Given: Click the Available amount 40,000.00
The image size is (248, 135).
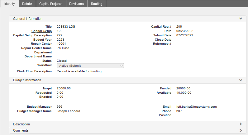Looking at the screenshot, I should coord(184,93).
